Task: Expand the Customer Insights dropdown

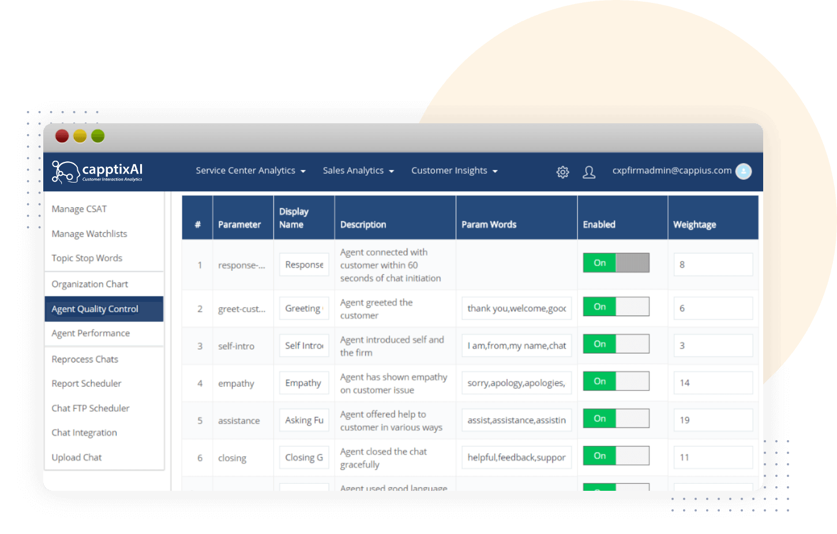Action: tap(454, 171)
